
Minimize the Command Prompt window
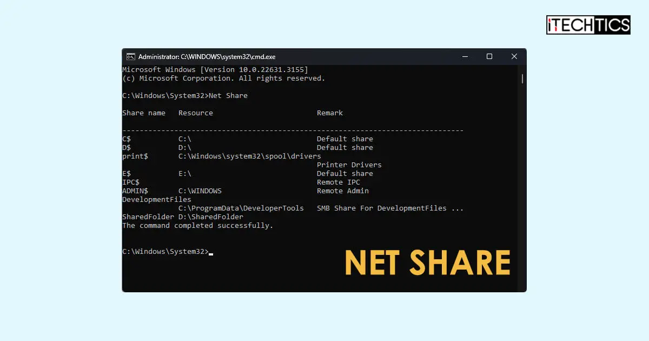[x=465, y=56]
